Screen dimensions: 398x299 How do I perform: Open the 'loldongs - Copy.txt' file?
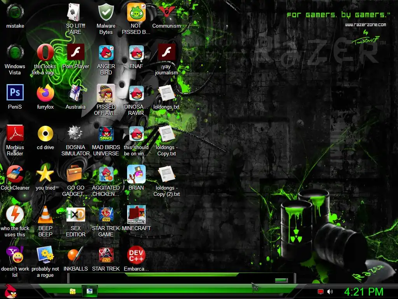[166, 140]
